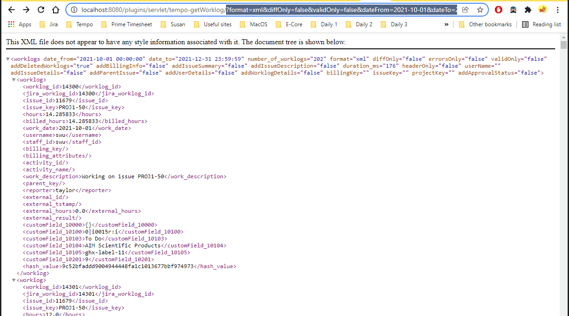Open the browser home page
This screenshot has width=569, height=316.
click(55, 9)
